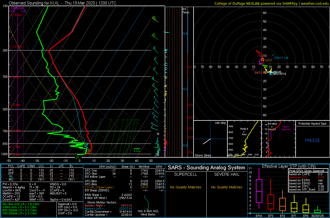Click the Storm Slinky label

[x=203, y=155]
